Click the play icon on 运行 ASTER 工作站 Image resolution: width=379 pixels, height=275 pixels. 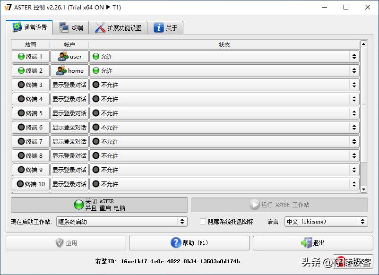coord(254,204)
